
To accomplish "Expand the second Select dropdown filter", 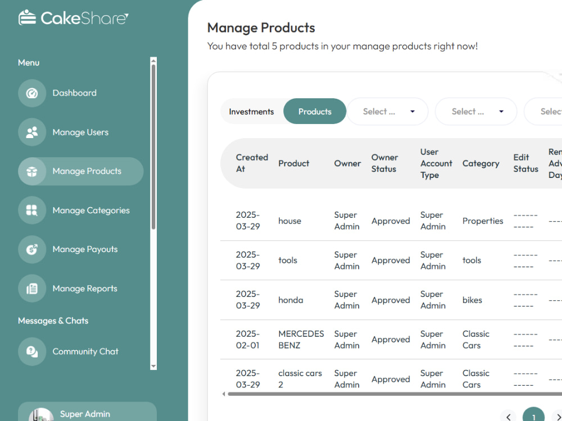I will tap(476, 111).
